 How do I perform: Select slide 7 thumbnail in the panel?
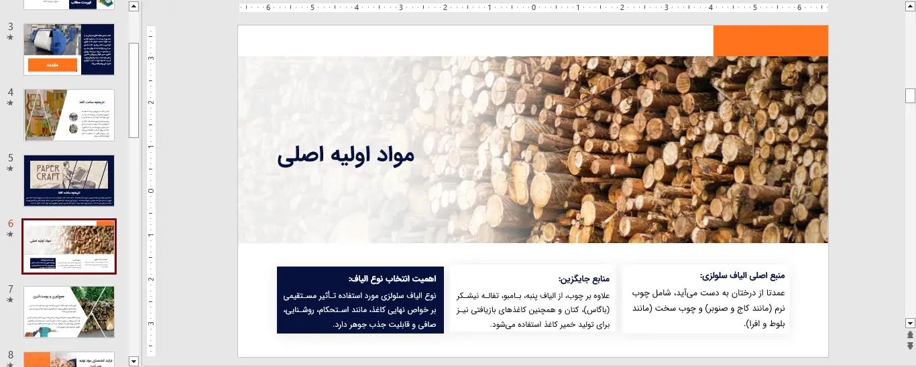[x=69, y=312]
